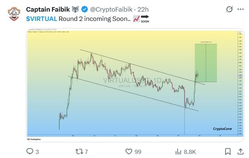Screen dimensions: 249x158
Task: Click the $VIRTUAL cashtag link
Action: click(x=41, y=18)
